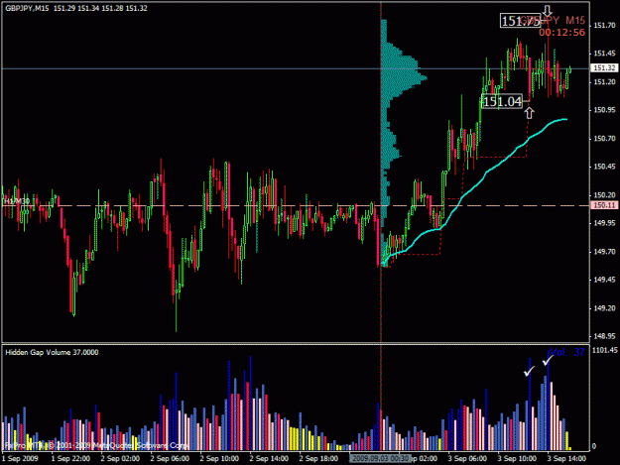Click the 1 Sep 22:00 time axis label
The width and height of the screenshot is (620, 465).
click(x=70, y=459)
